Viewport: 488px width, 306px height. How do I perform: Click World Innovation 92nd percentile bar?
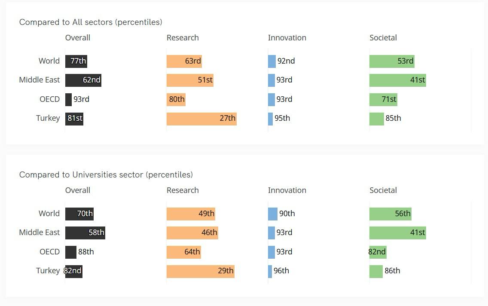click(272, 61)
